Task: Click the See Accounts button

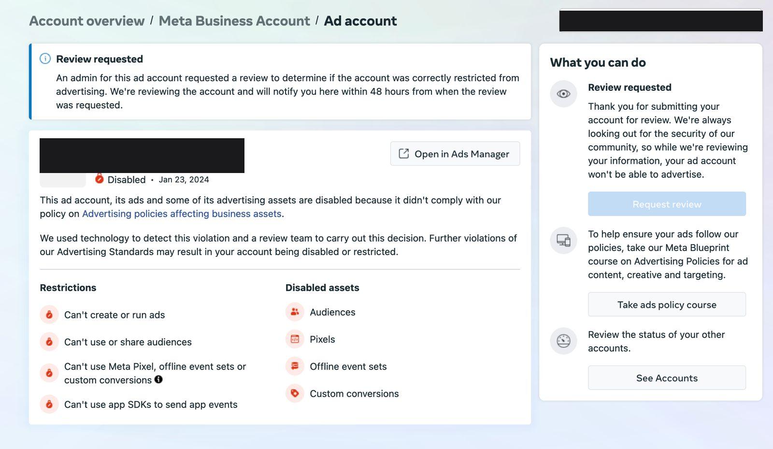Action: [667, 378]
